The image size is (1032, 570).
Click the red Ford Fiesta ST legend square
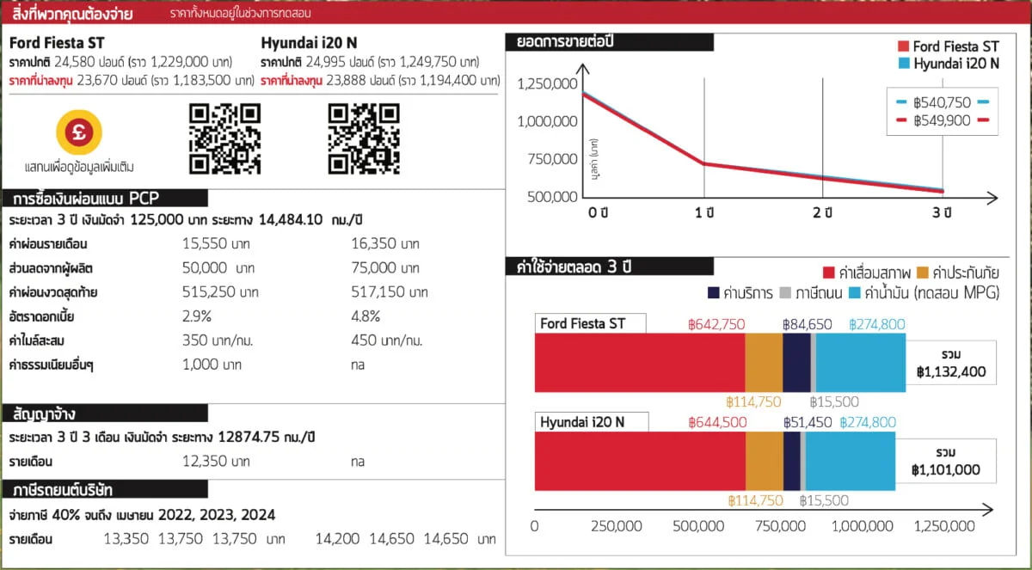click(x=903, y=46)
